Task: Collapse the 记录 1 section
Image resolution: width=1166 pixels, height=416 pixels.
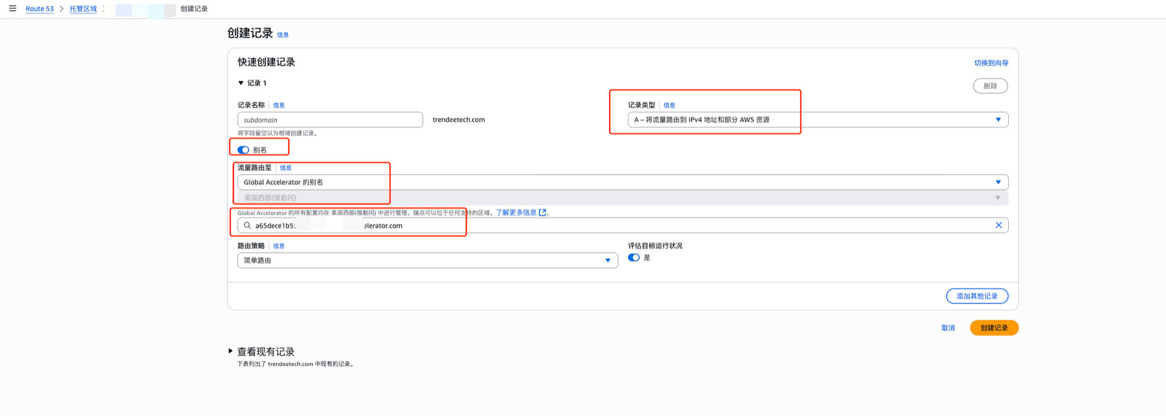Action: (x=241, y=83)
